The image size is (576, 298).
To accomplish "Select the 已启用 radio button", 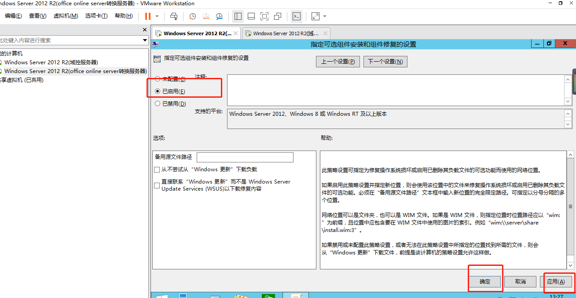I will tap(158, 91).
